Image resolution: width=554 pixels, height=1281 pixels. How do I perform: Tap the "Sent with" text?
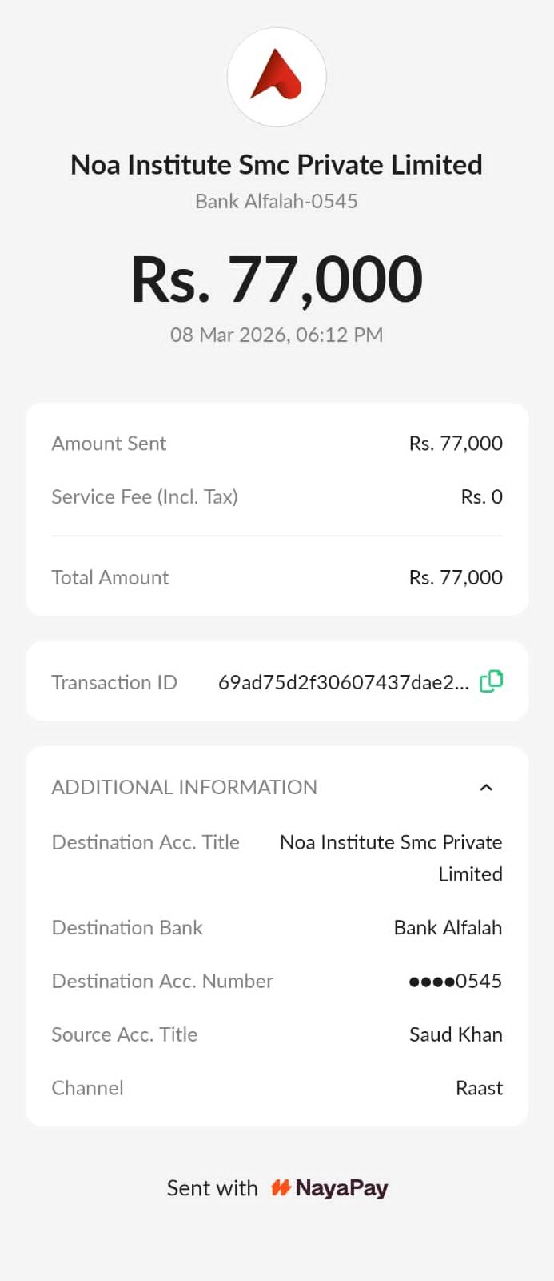pyautogui.click(x=212, y=1188)
